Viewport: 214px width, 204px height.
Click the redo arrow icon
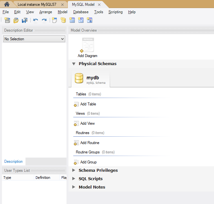(x=44, y=20)
